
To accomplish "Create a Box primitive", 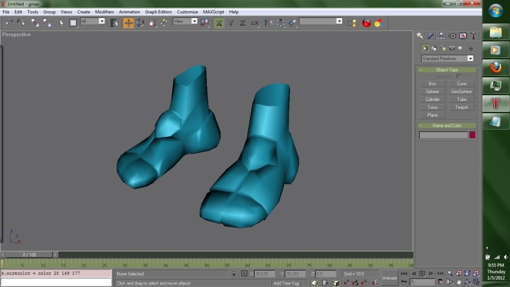I will point(432,84).
